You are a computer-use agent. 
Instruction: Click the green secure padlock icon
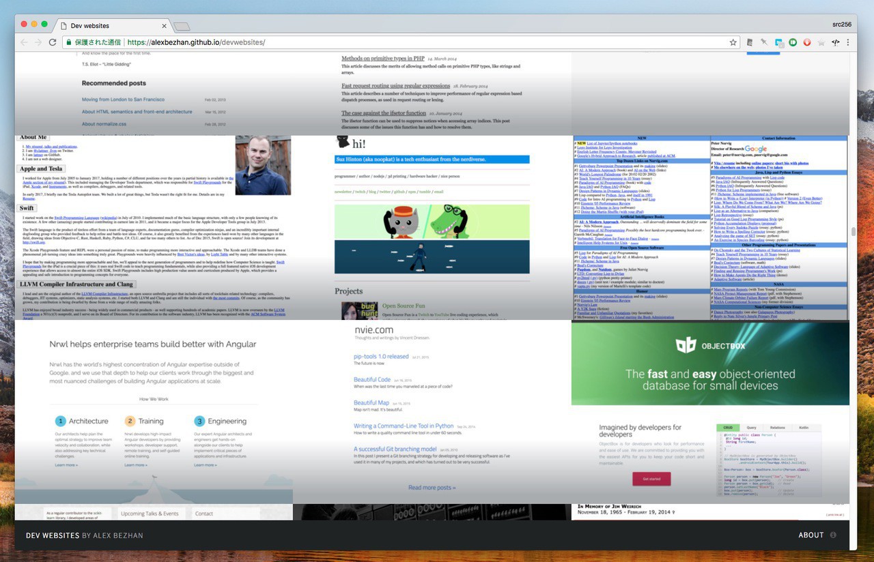tap(68, 42)
